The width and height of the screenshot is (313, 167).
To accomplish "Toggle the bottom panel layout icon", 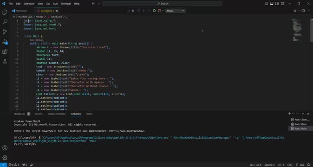I will click(272, 4).
